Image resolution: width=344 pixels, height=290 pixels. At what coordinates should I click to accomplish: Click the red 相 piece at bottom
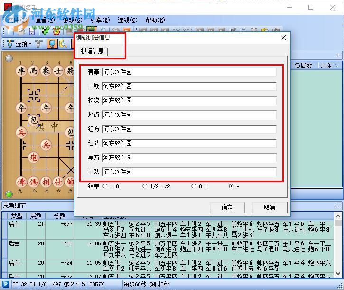tap(46, 182)
